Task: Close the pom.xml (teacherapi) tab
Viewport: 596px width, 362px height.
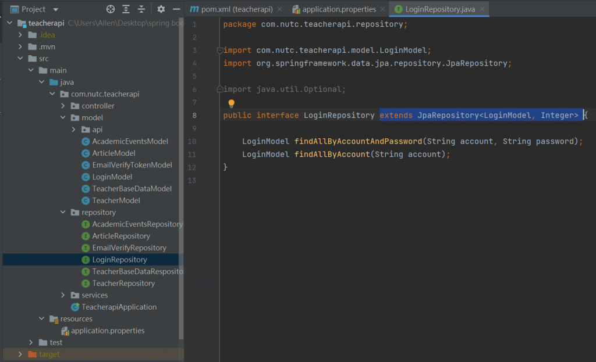Action: 280,9
